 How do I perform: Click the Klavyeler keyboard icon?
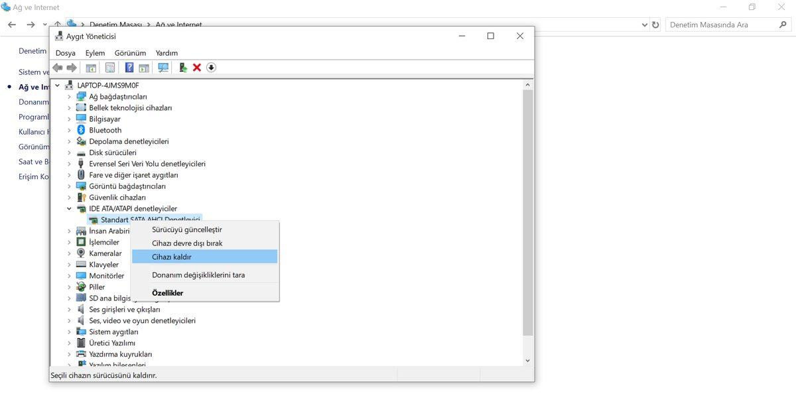tap(82, 264)
